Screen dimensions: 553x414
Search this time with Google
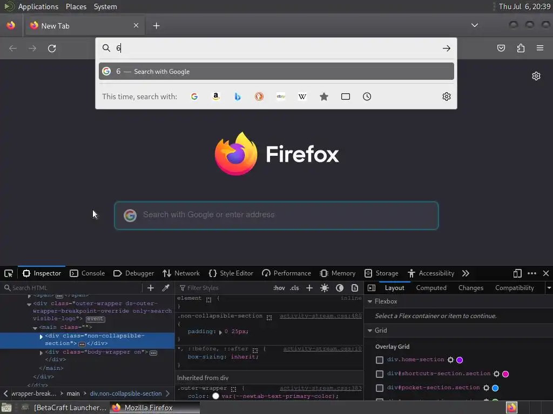194,96
